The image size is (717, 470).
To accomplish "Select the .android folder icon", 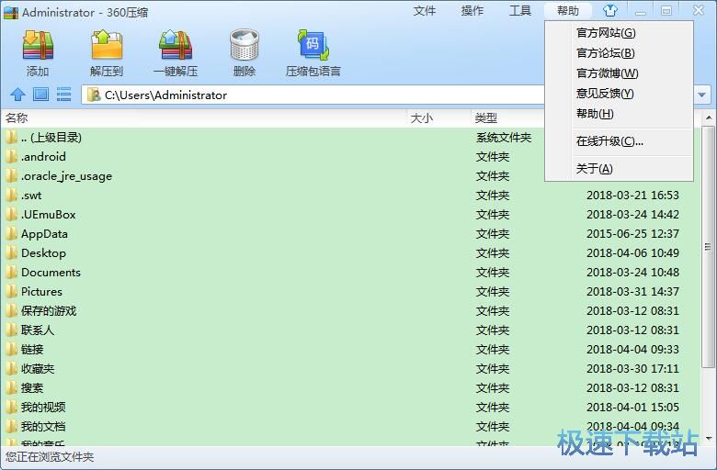I will click(11, 157).
